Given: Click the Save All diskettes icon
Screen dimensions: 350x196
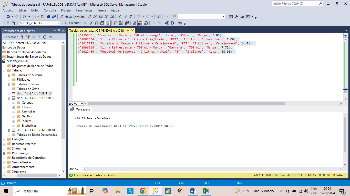Looking at the screenshot, I should coord(54,17).
